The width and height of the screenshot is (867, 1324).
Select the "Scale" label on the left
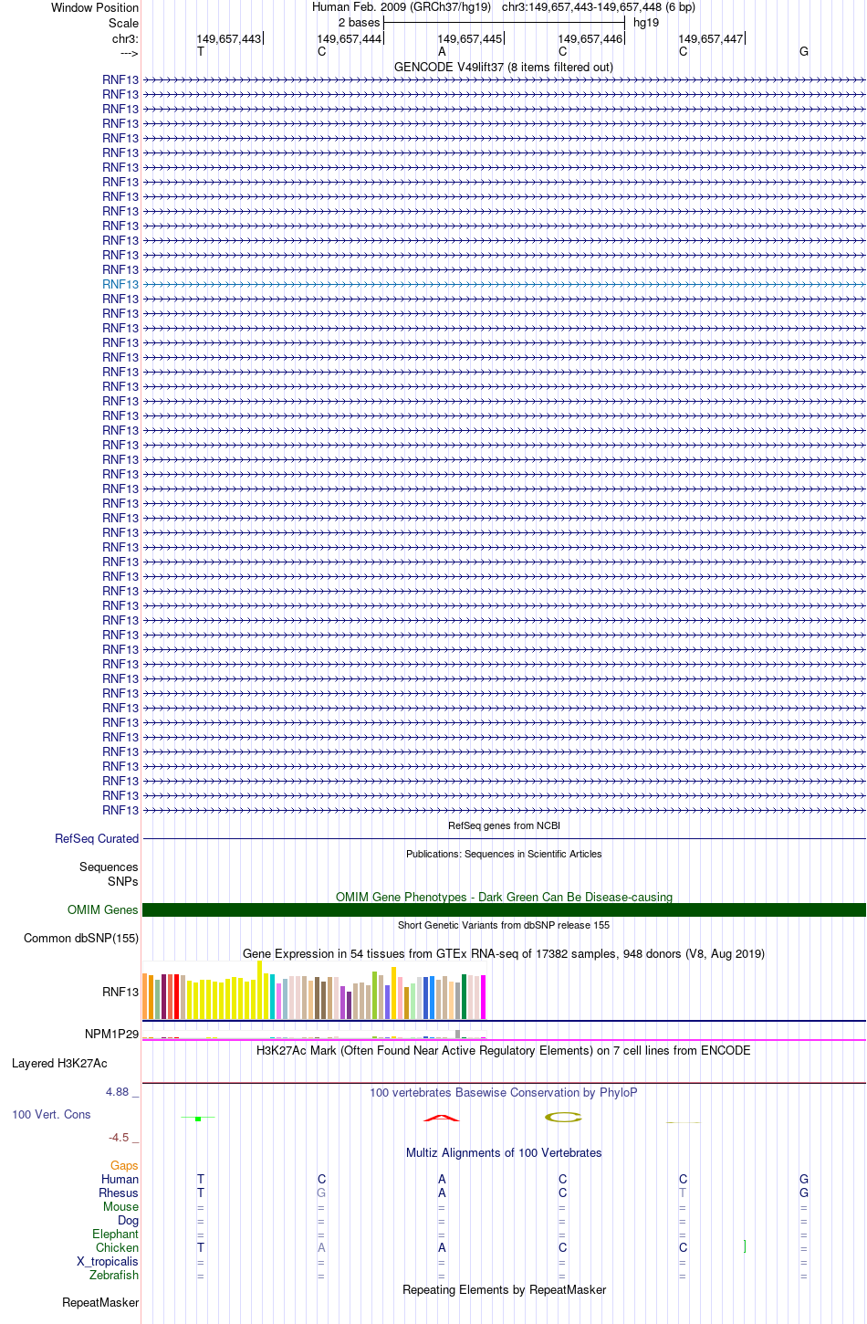coord(123,23)
